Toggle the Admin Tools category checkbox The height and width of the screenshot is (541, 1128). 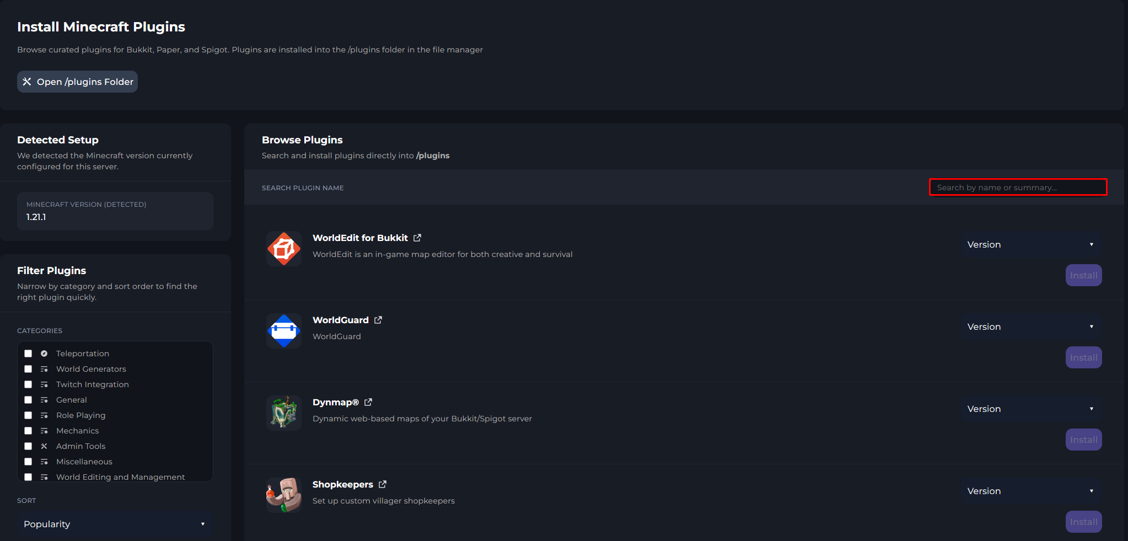pyautogui.click(x=28, y=446)
